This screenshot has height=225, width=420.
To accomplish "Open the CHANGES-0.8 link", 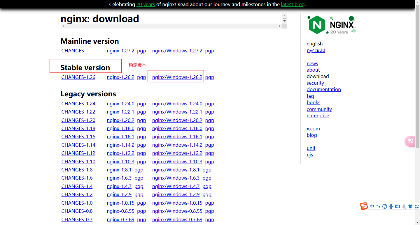I will coord(77,211).
